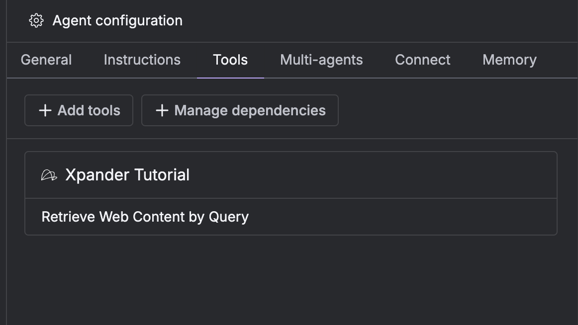
Task: Click the left vertical panel divider
Action: (6, 199)
